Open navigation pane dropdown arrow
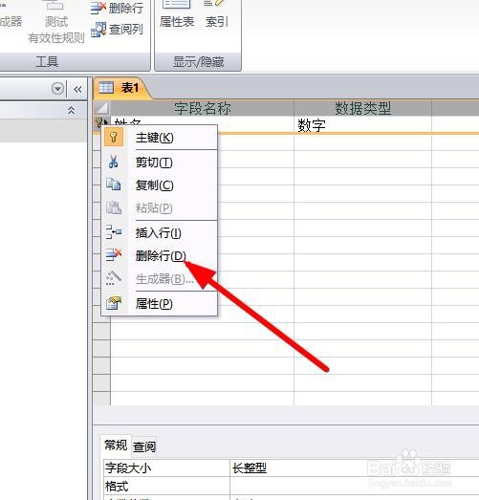 (x=57, y=89)
